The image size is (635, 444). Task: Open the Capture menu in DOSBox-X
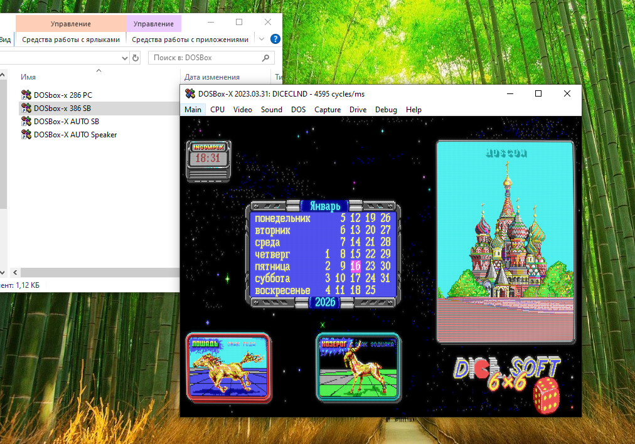328,110
